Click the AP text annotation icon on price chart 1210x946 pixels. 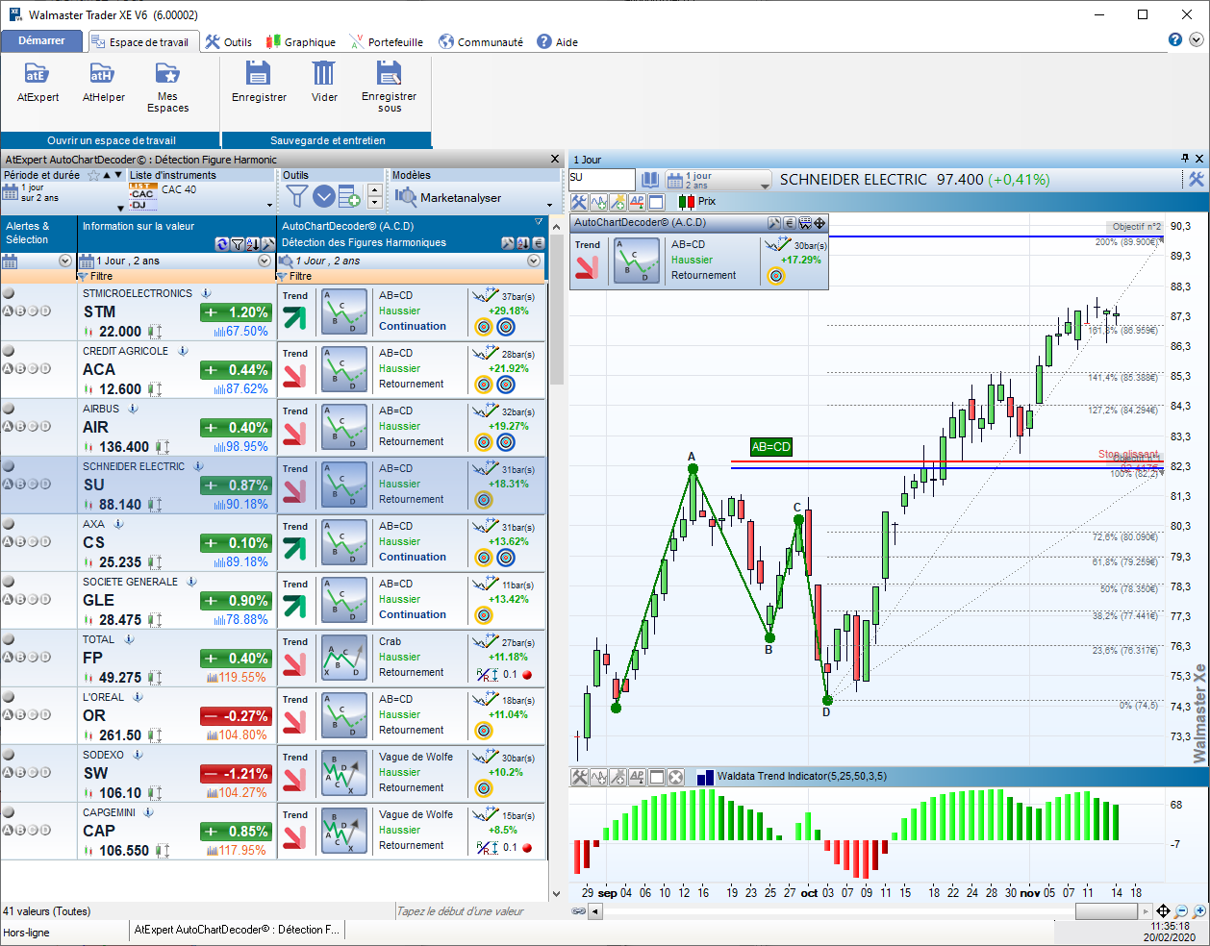click(637, 202)
